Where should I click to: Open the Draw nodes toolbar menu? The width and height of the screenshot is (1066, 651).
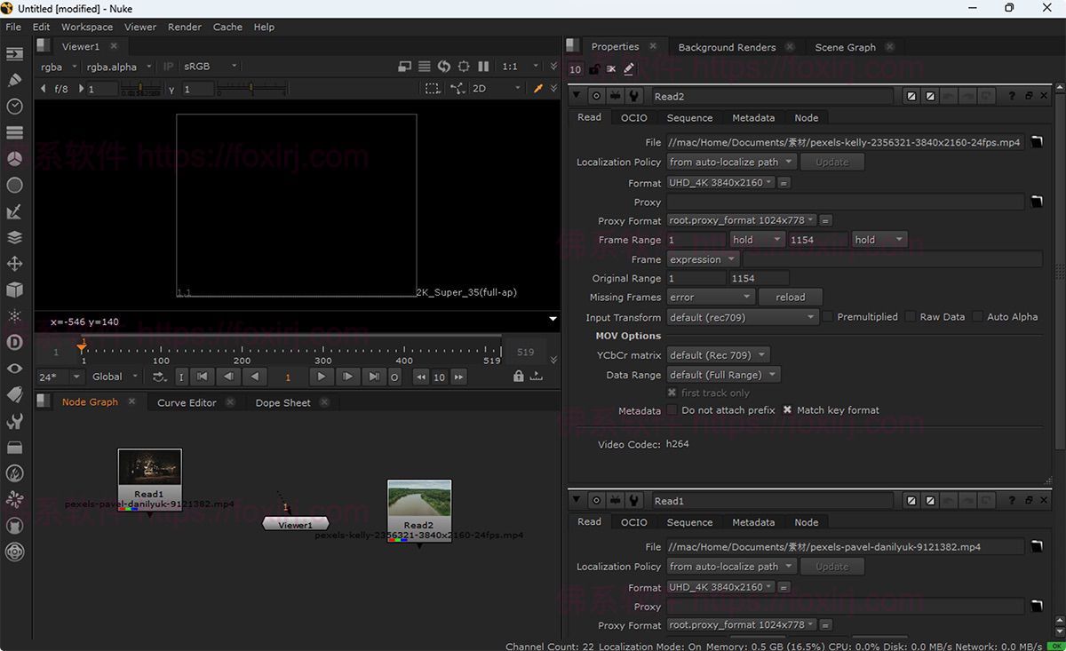[14, 80]
